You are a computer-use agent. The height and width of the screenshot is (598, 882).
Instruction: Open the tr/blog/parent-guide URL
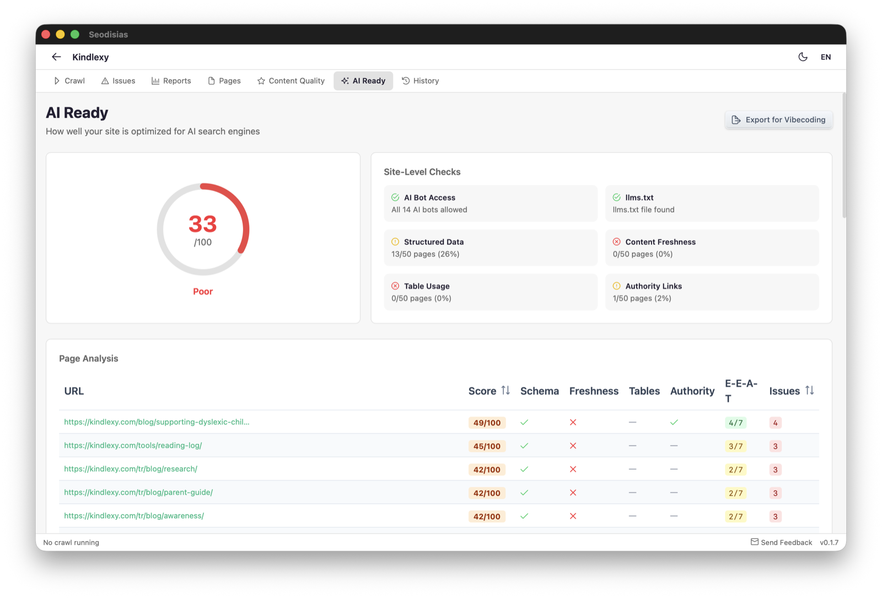[x=138, y=492]
